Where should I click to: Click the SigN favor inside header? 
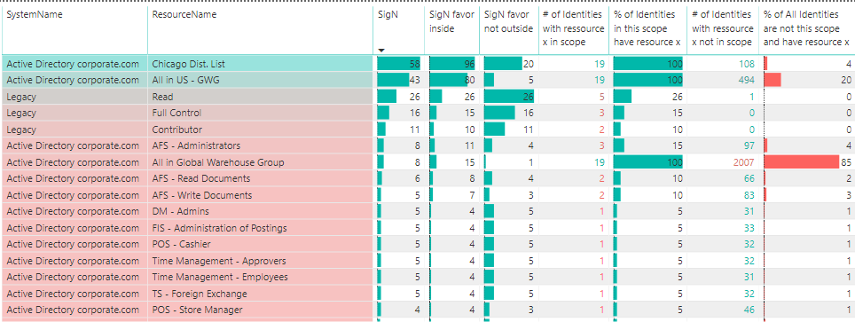(451, 22)
